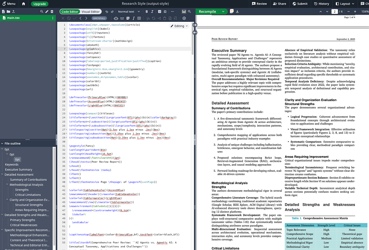Search in editor with magnifier icon
Screen dimensions: 369x250
coord(189,12)
